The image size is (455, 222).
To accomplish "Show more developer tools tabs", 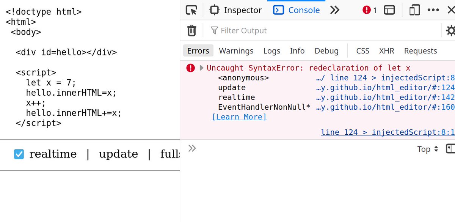I will pos(335,10).
